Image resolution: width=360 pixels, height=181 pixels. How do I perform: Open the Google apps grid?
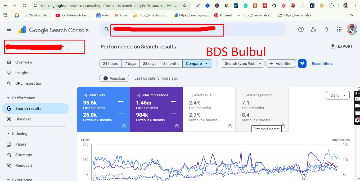tap(339, 29)
